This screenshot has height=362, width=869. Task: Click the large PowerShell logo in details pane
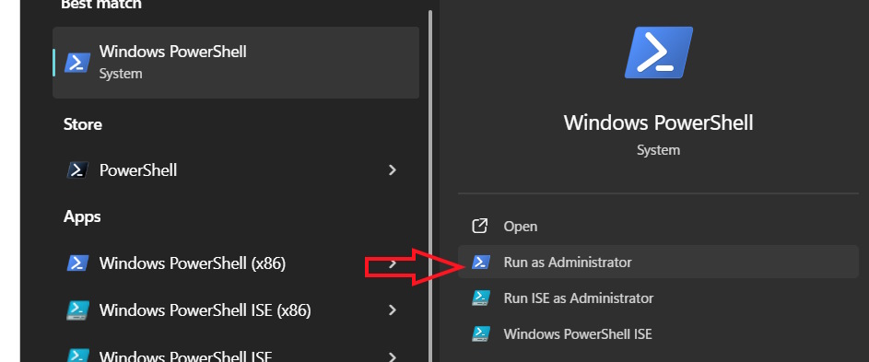coord(658,53)
